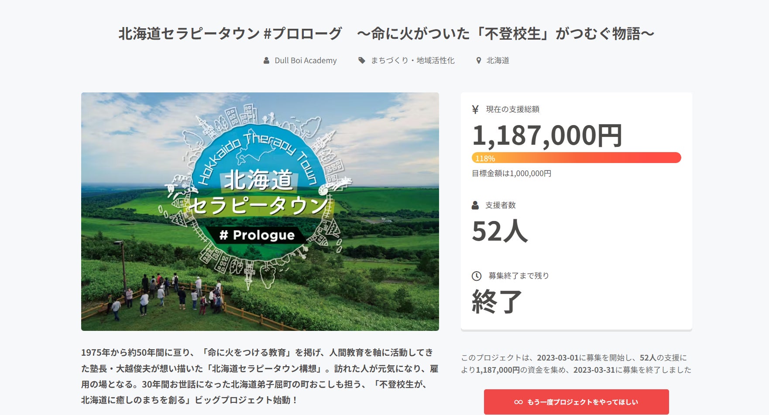Viewport: 769px width, 415px height.
Task: Click the 118% funding progress bar
Action: [x=576, y=158]
